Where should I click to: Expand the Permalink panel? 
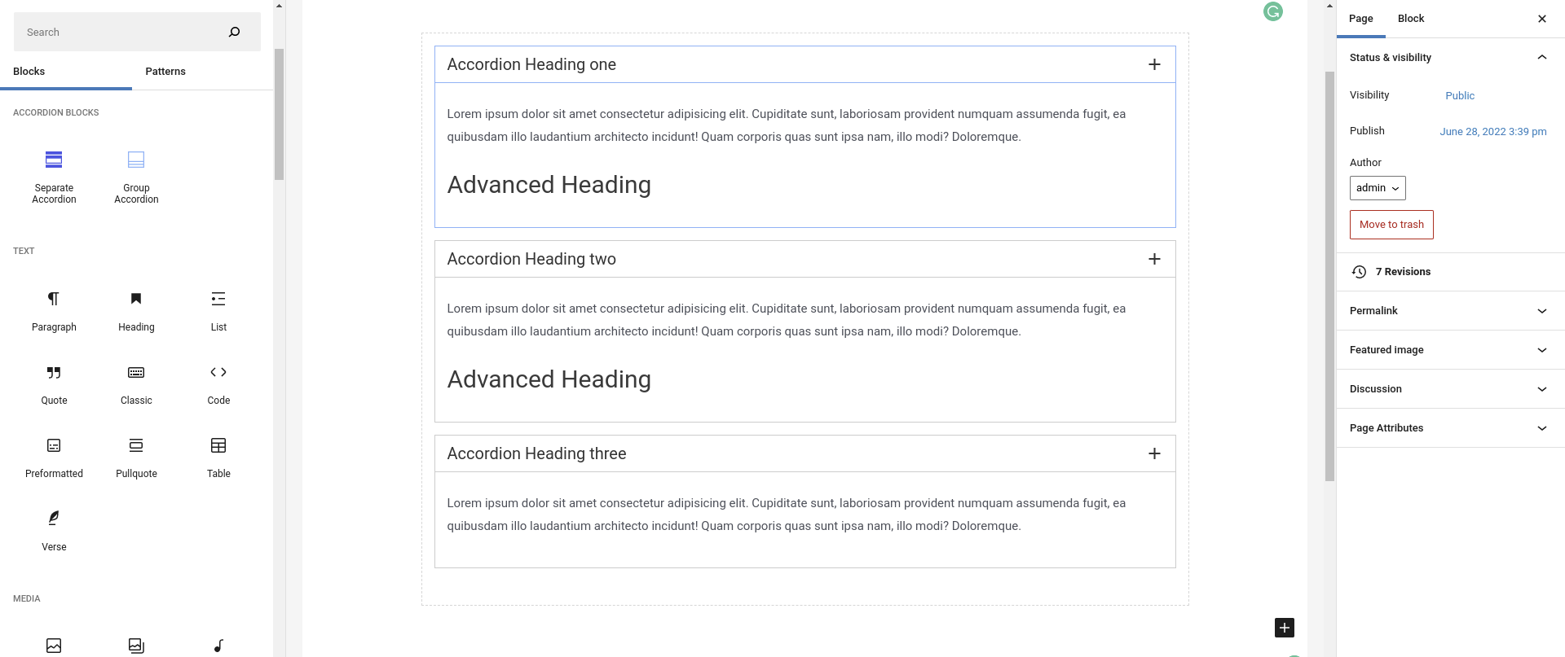1450,311
